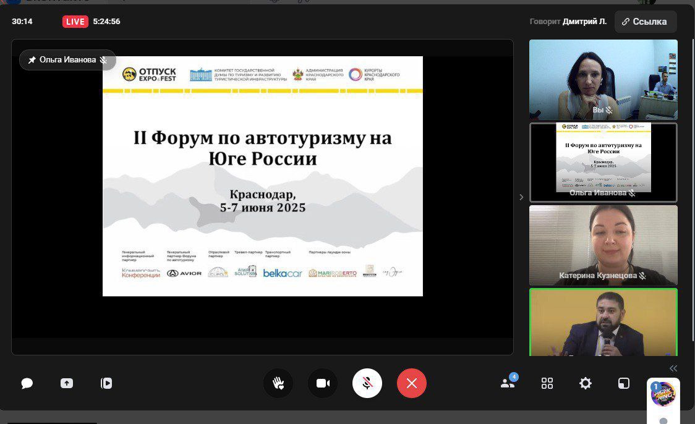Select your own video tile labeled Вы

pyautogui.click(x=603, y=80)
